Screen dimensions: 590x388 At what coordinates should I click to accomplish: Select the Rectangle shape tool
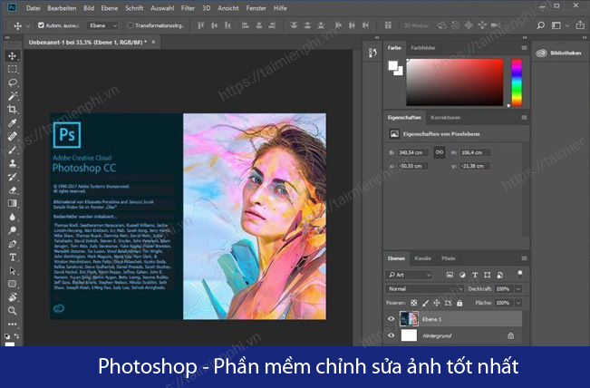click(12, 284)
